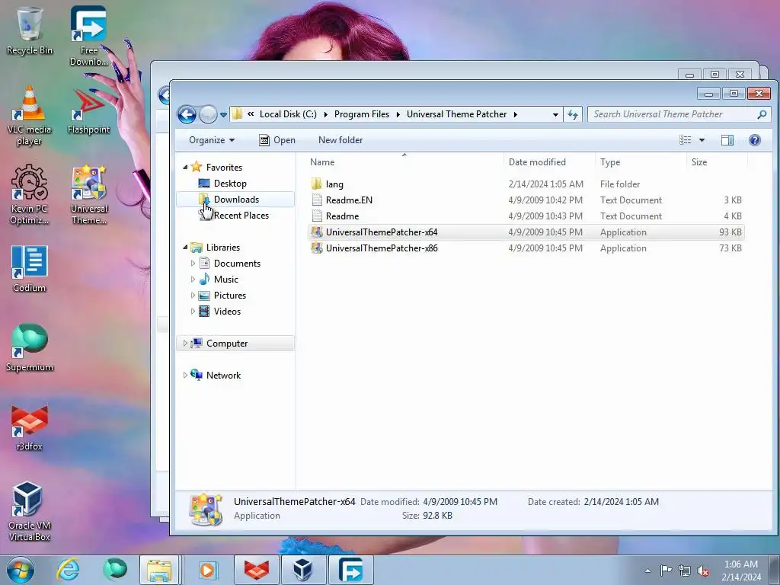780x585 pixels.
Task: Open VLC media player desktop shortcut
Action: point(30,116)
